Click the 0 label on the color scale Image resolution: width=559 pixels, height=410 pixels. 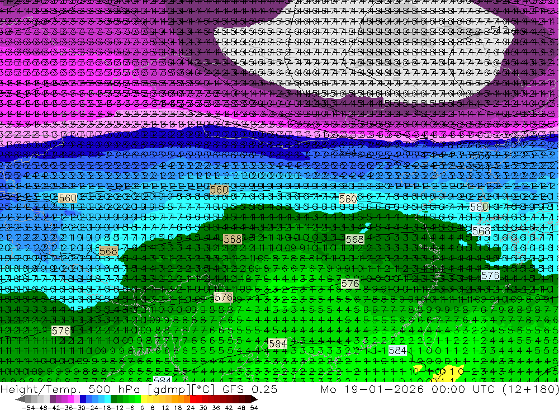[x=142, y=408]
